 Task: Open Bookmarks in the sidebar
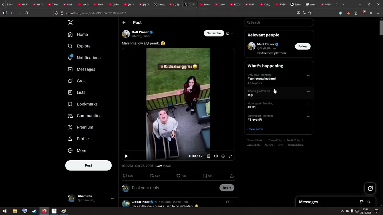(x=83, y=104)
